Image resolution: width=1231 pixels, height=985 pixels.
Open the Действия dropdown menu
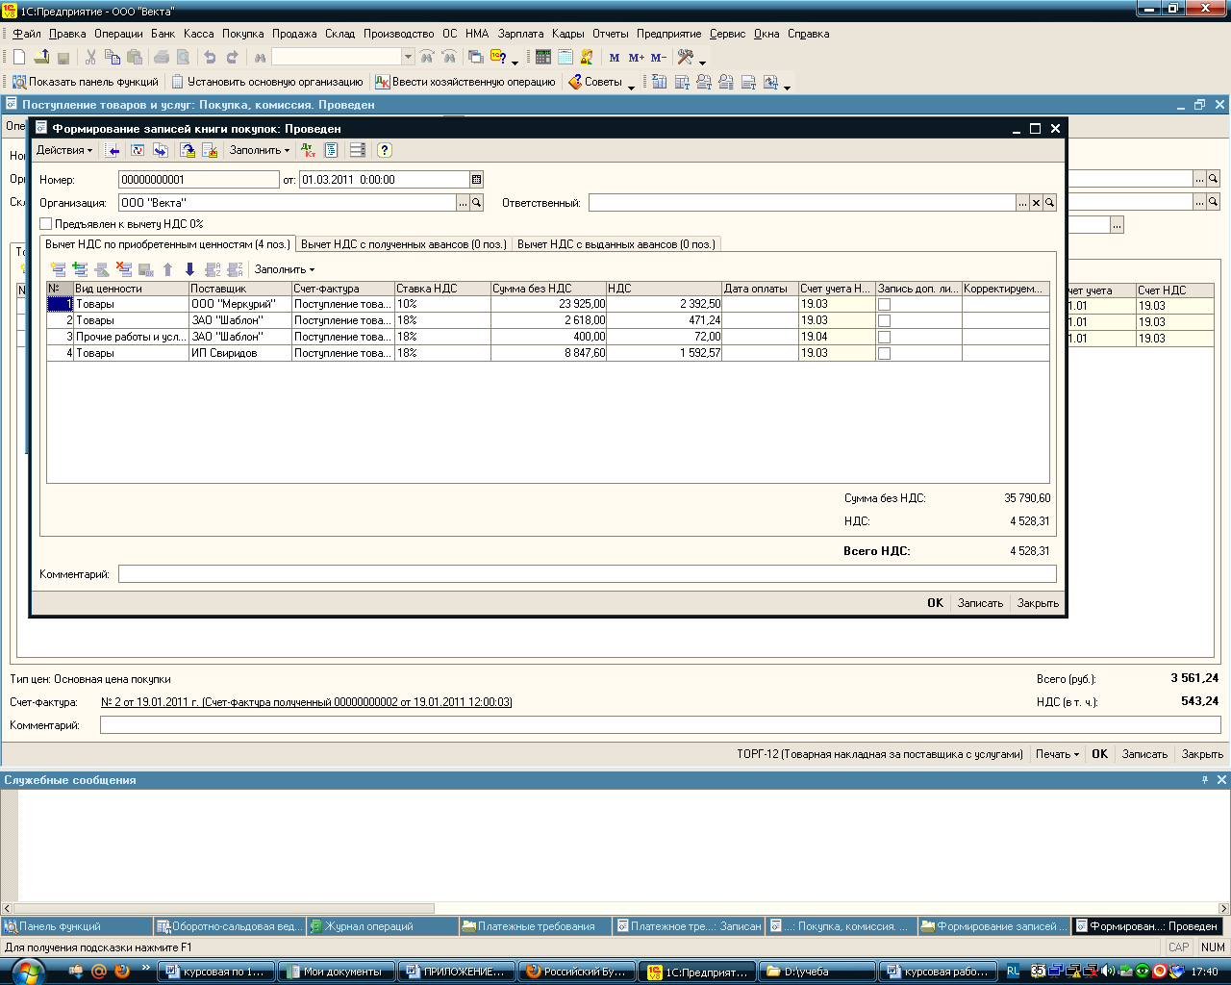[x=64, y=150]
